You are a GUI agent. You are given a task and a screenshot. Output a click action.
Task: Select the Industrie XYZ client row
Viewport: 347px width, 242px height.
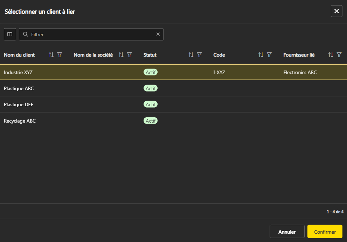18,72
